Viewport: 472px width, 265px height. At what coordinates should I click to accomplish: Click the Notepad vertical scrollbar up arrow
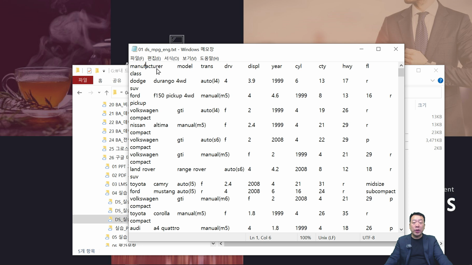(401, 66)
